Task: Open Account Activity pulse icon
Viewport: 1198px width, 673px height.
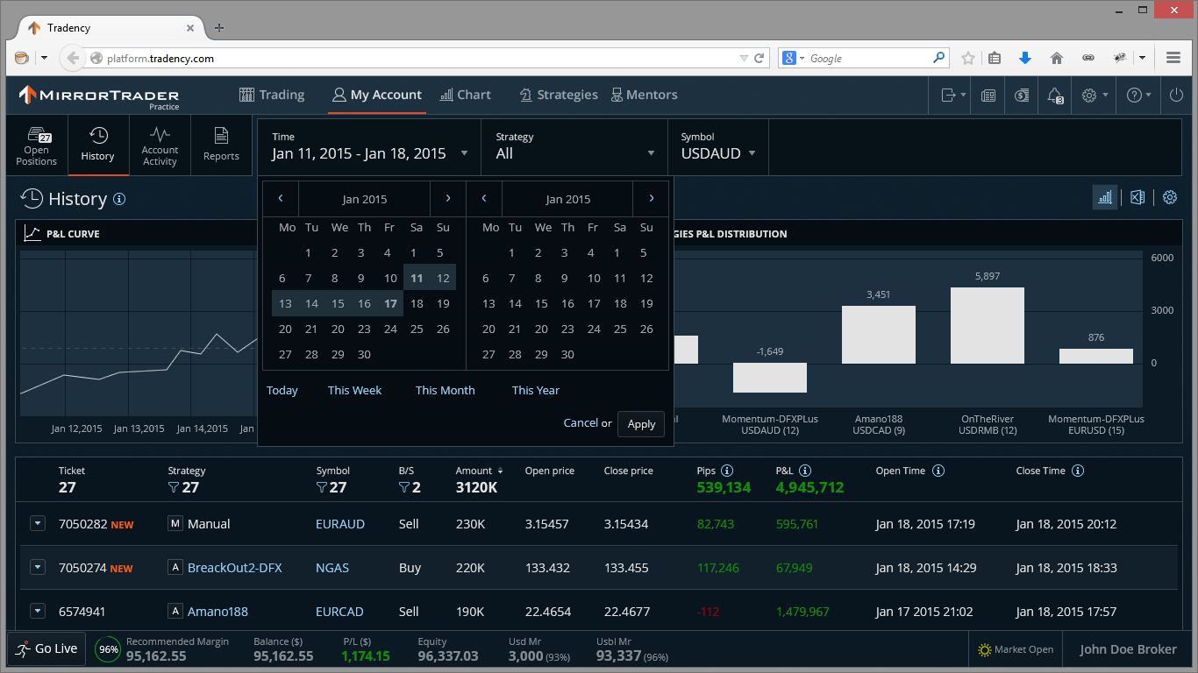Action: pyautogui.click(x=160, y=134)
